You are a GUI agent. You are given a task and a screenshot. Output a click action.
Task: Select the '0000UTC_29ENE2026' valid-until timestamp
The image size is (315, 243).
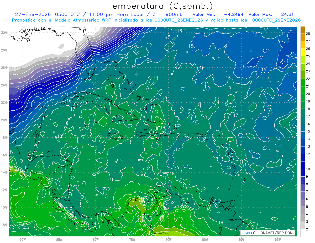[x=276, y=20]
